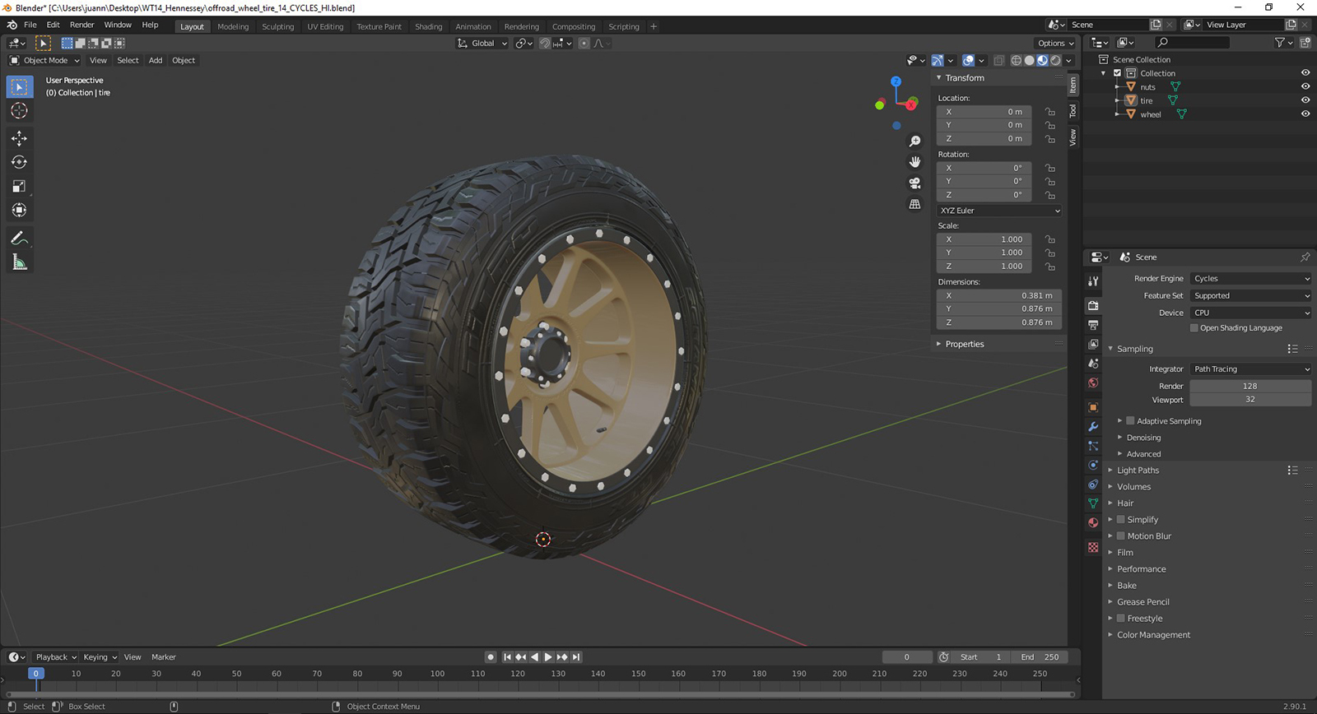
Task: Switch to the UV Editing workspace tab
Action: click(x=325, y=26)
